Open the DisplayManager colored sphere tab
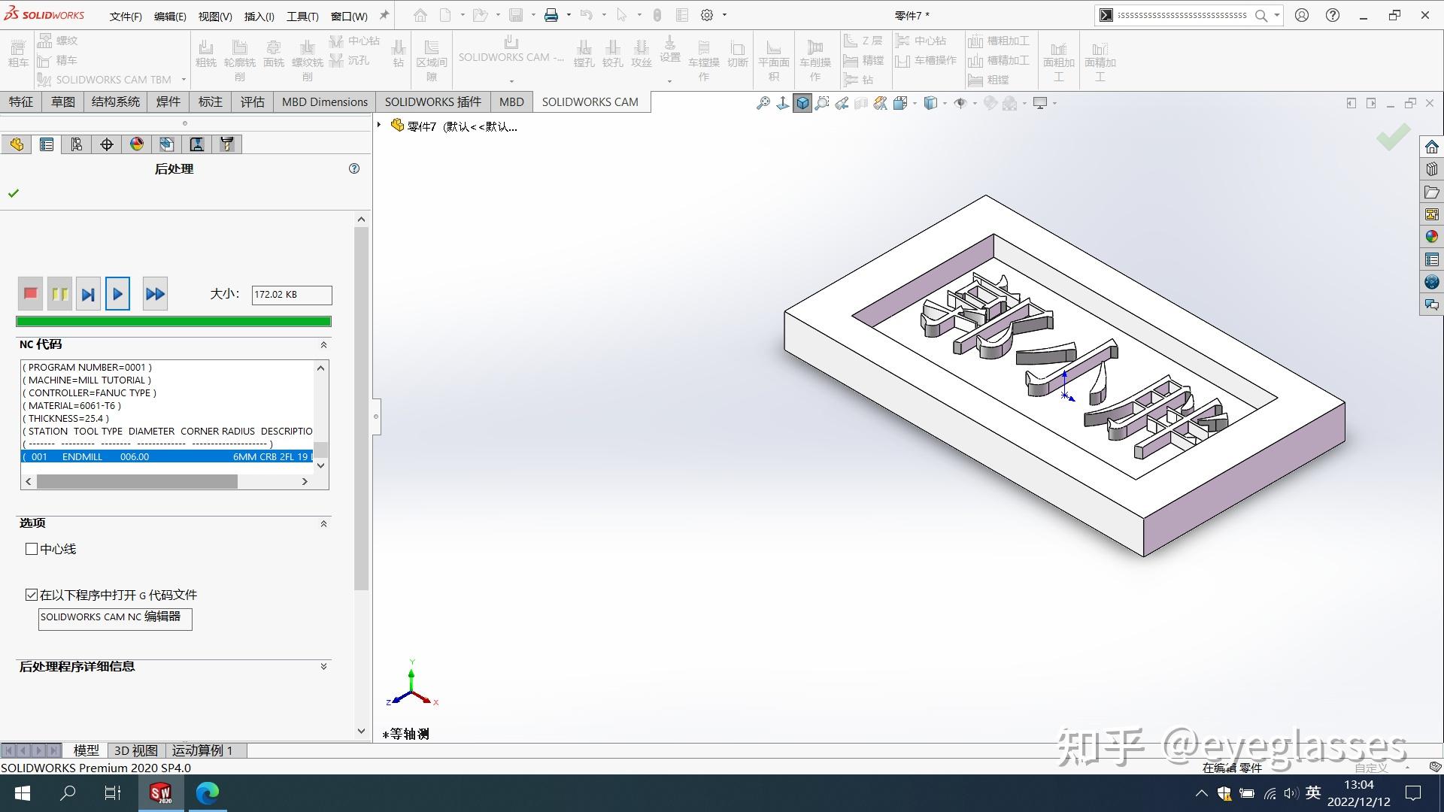The width and height of the screenshot is (1444, 812). point(136,144)
